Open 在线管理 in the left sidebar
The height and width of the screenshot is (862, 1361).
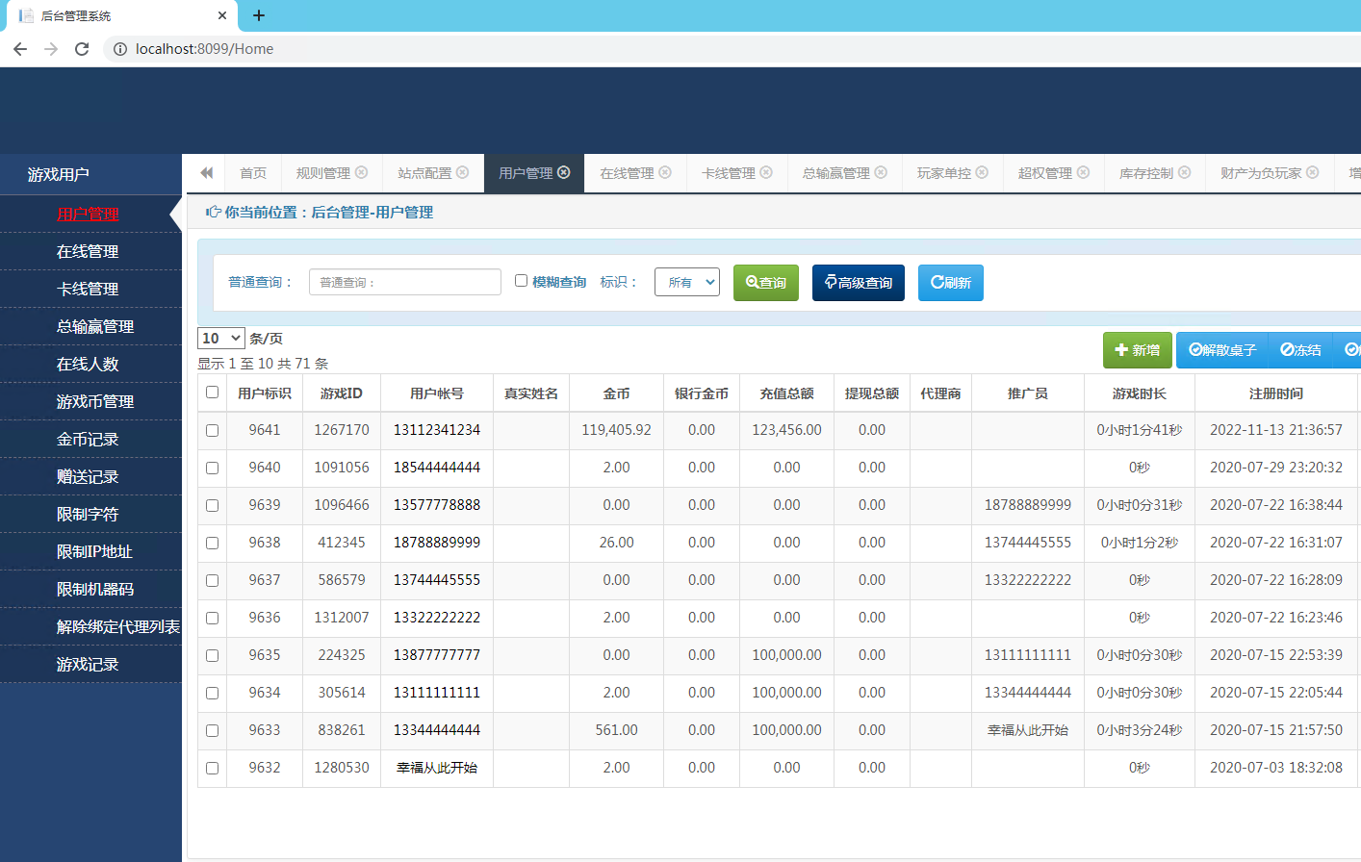pos(88,252)
